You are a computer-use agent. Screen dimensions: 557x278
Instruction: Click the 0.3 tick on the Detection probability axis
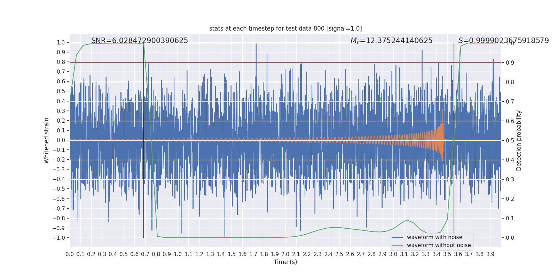pyautogui.click(x=510, y=180)
